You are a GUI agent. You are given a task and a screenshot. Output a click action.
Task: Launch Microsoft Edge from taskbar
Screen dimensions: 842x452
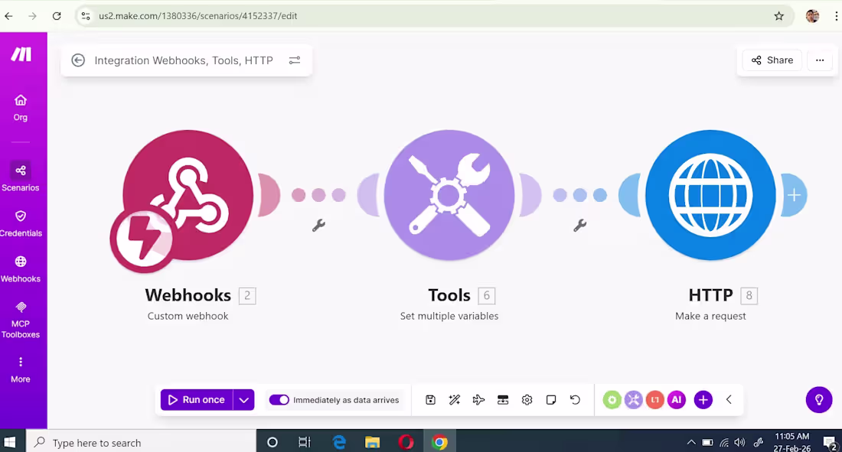tap(339, 442)
